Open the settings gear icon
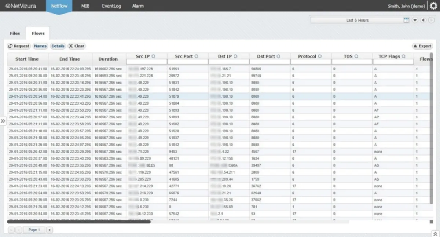The width and height of the screenshot is (440, 237). (434, 6)
